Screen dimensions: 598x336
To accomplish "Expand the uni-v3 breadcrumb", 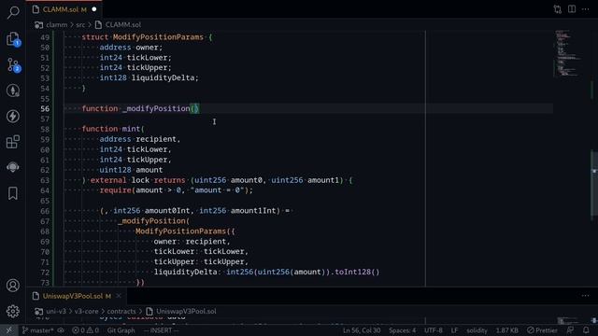I will [56, 311].
